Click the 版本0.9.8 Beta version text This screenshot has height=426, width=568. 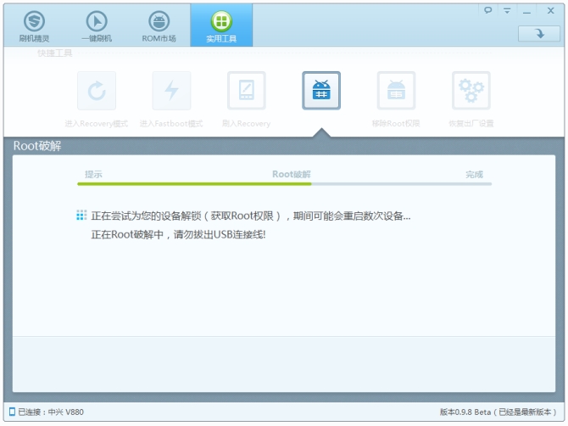tap(498, 412)
